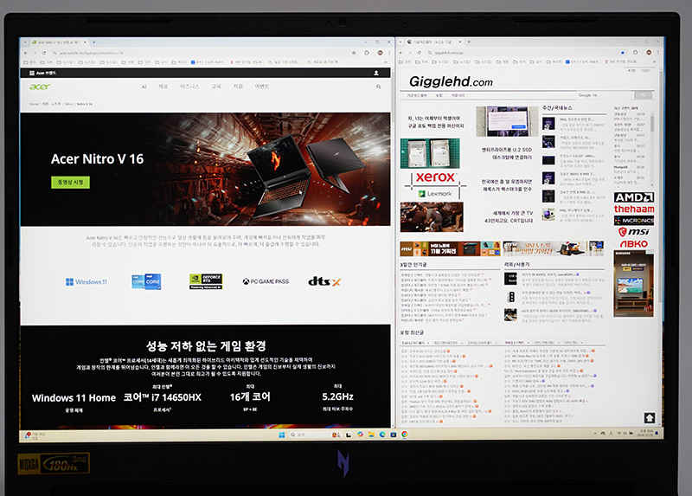
Task: Open File Explorer from the taskbar
Action: click(371, 435)
